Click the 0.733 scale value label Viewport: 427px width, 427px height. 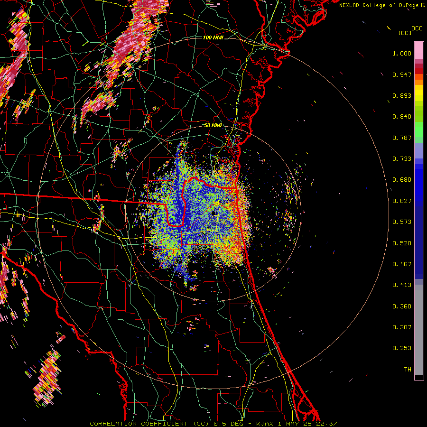(x=402, y=159)
